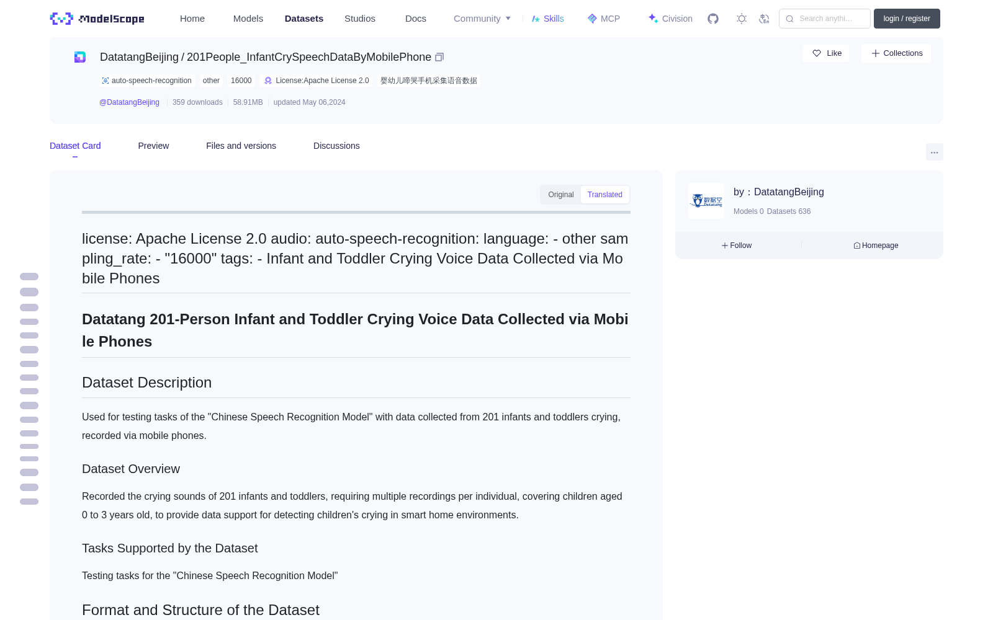
Task: Select the Discussions tab
Action: (x=336, y=146)
